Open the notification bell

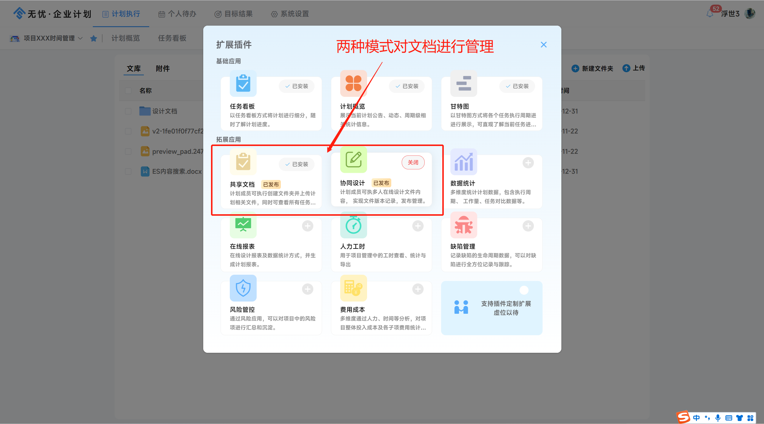[710, 14]
